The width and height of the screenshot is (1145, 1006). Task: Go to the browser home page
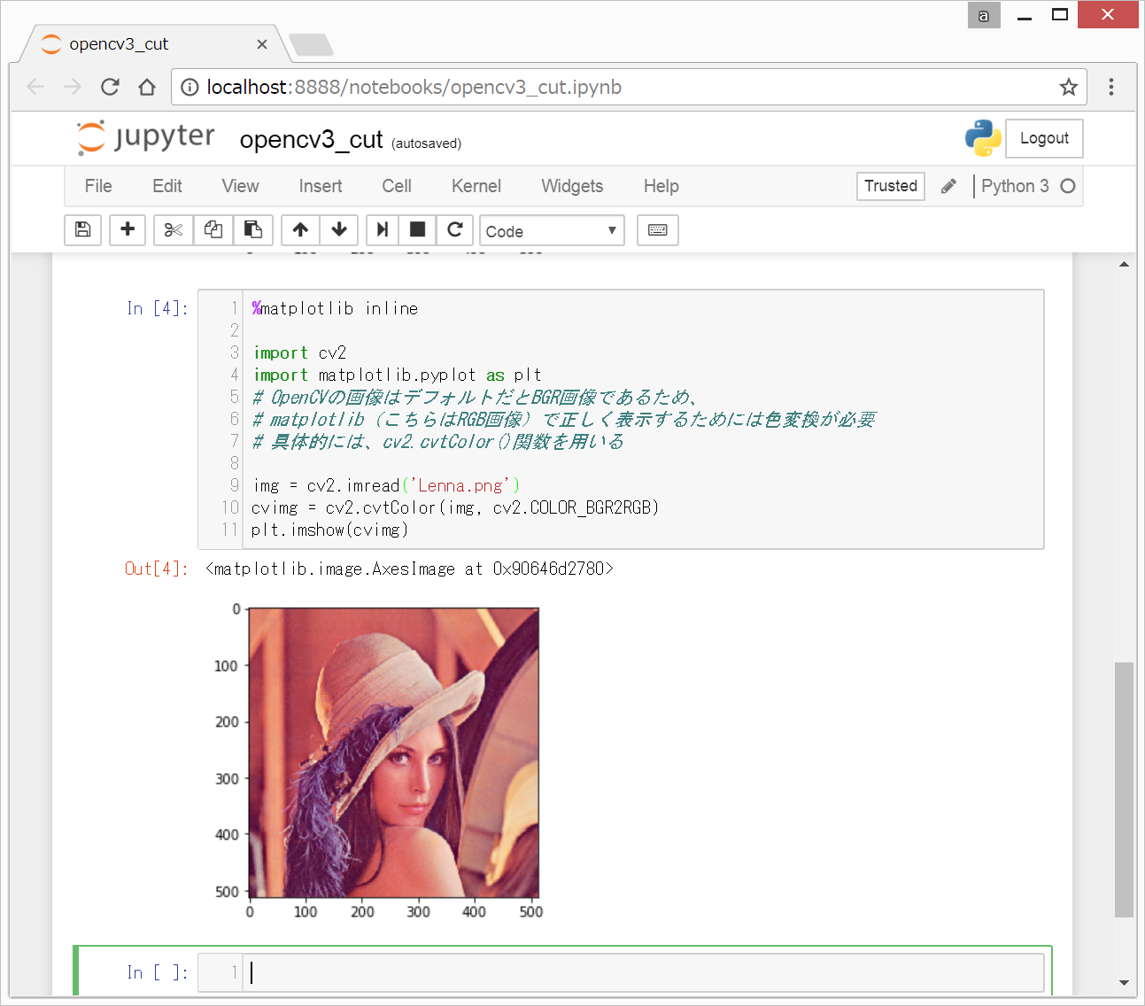click(147, 87)
